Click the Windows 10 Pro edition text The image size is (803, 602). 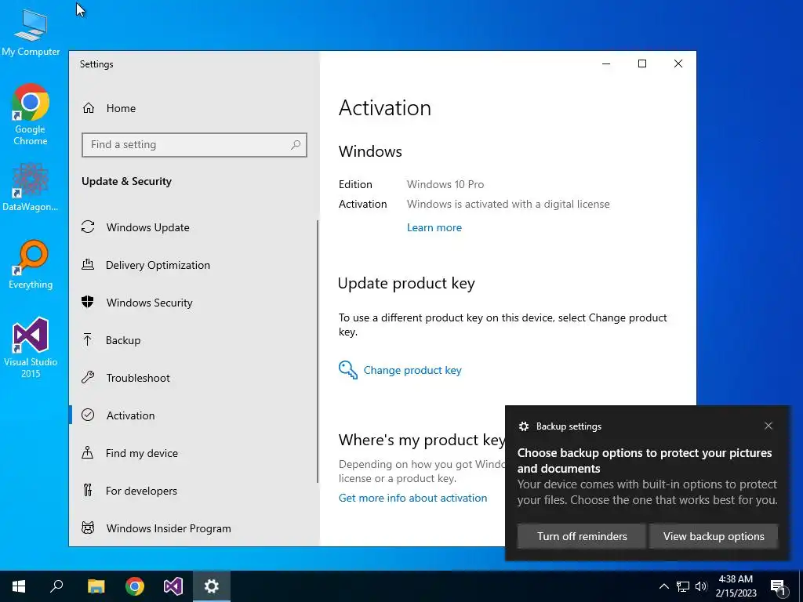[445, 184]
